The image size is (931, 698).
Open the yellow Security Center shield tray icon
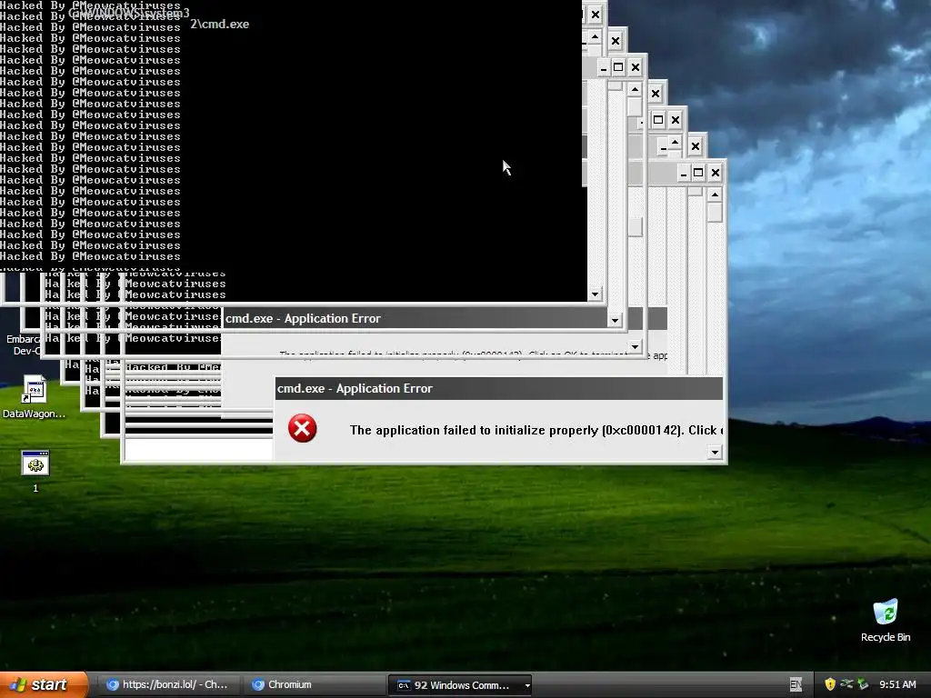[x=829, y=684]
